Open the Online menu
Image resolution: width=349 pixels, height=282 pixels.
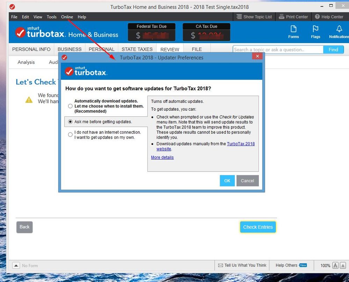pyautogui.click(x=67, y=17)
